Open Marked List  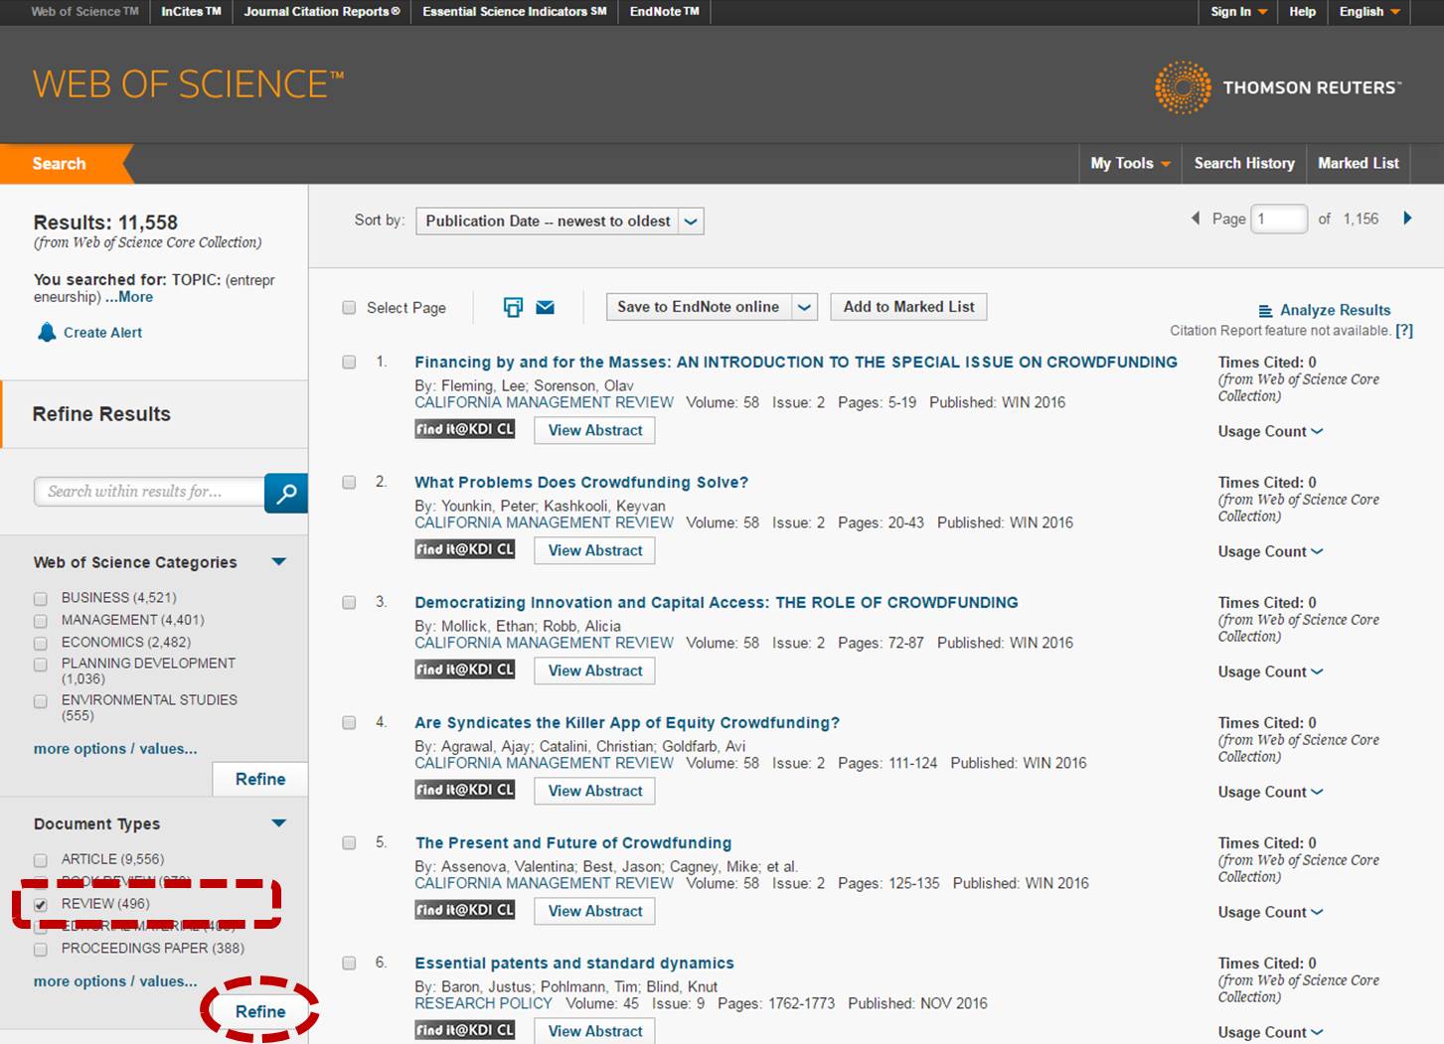[1359, 164]
